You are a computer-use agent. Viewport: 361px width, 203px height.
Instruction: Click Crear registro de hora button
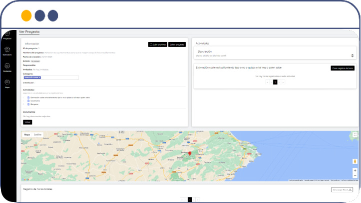pos(343,68)
